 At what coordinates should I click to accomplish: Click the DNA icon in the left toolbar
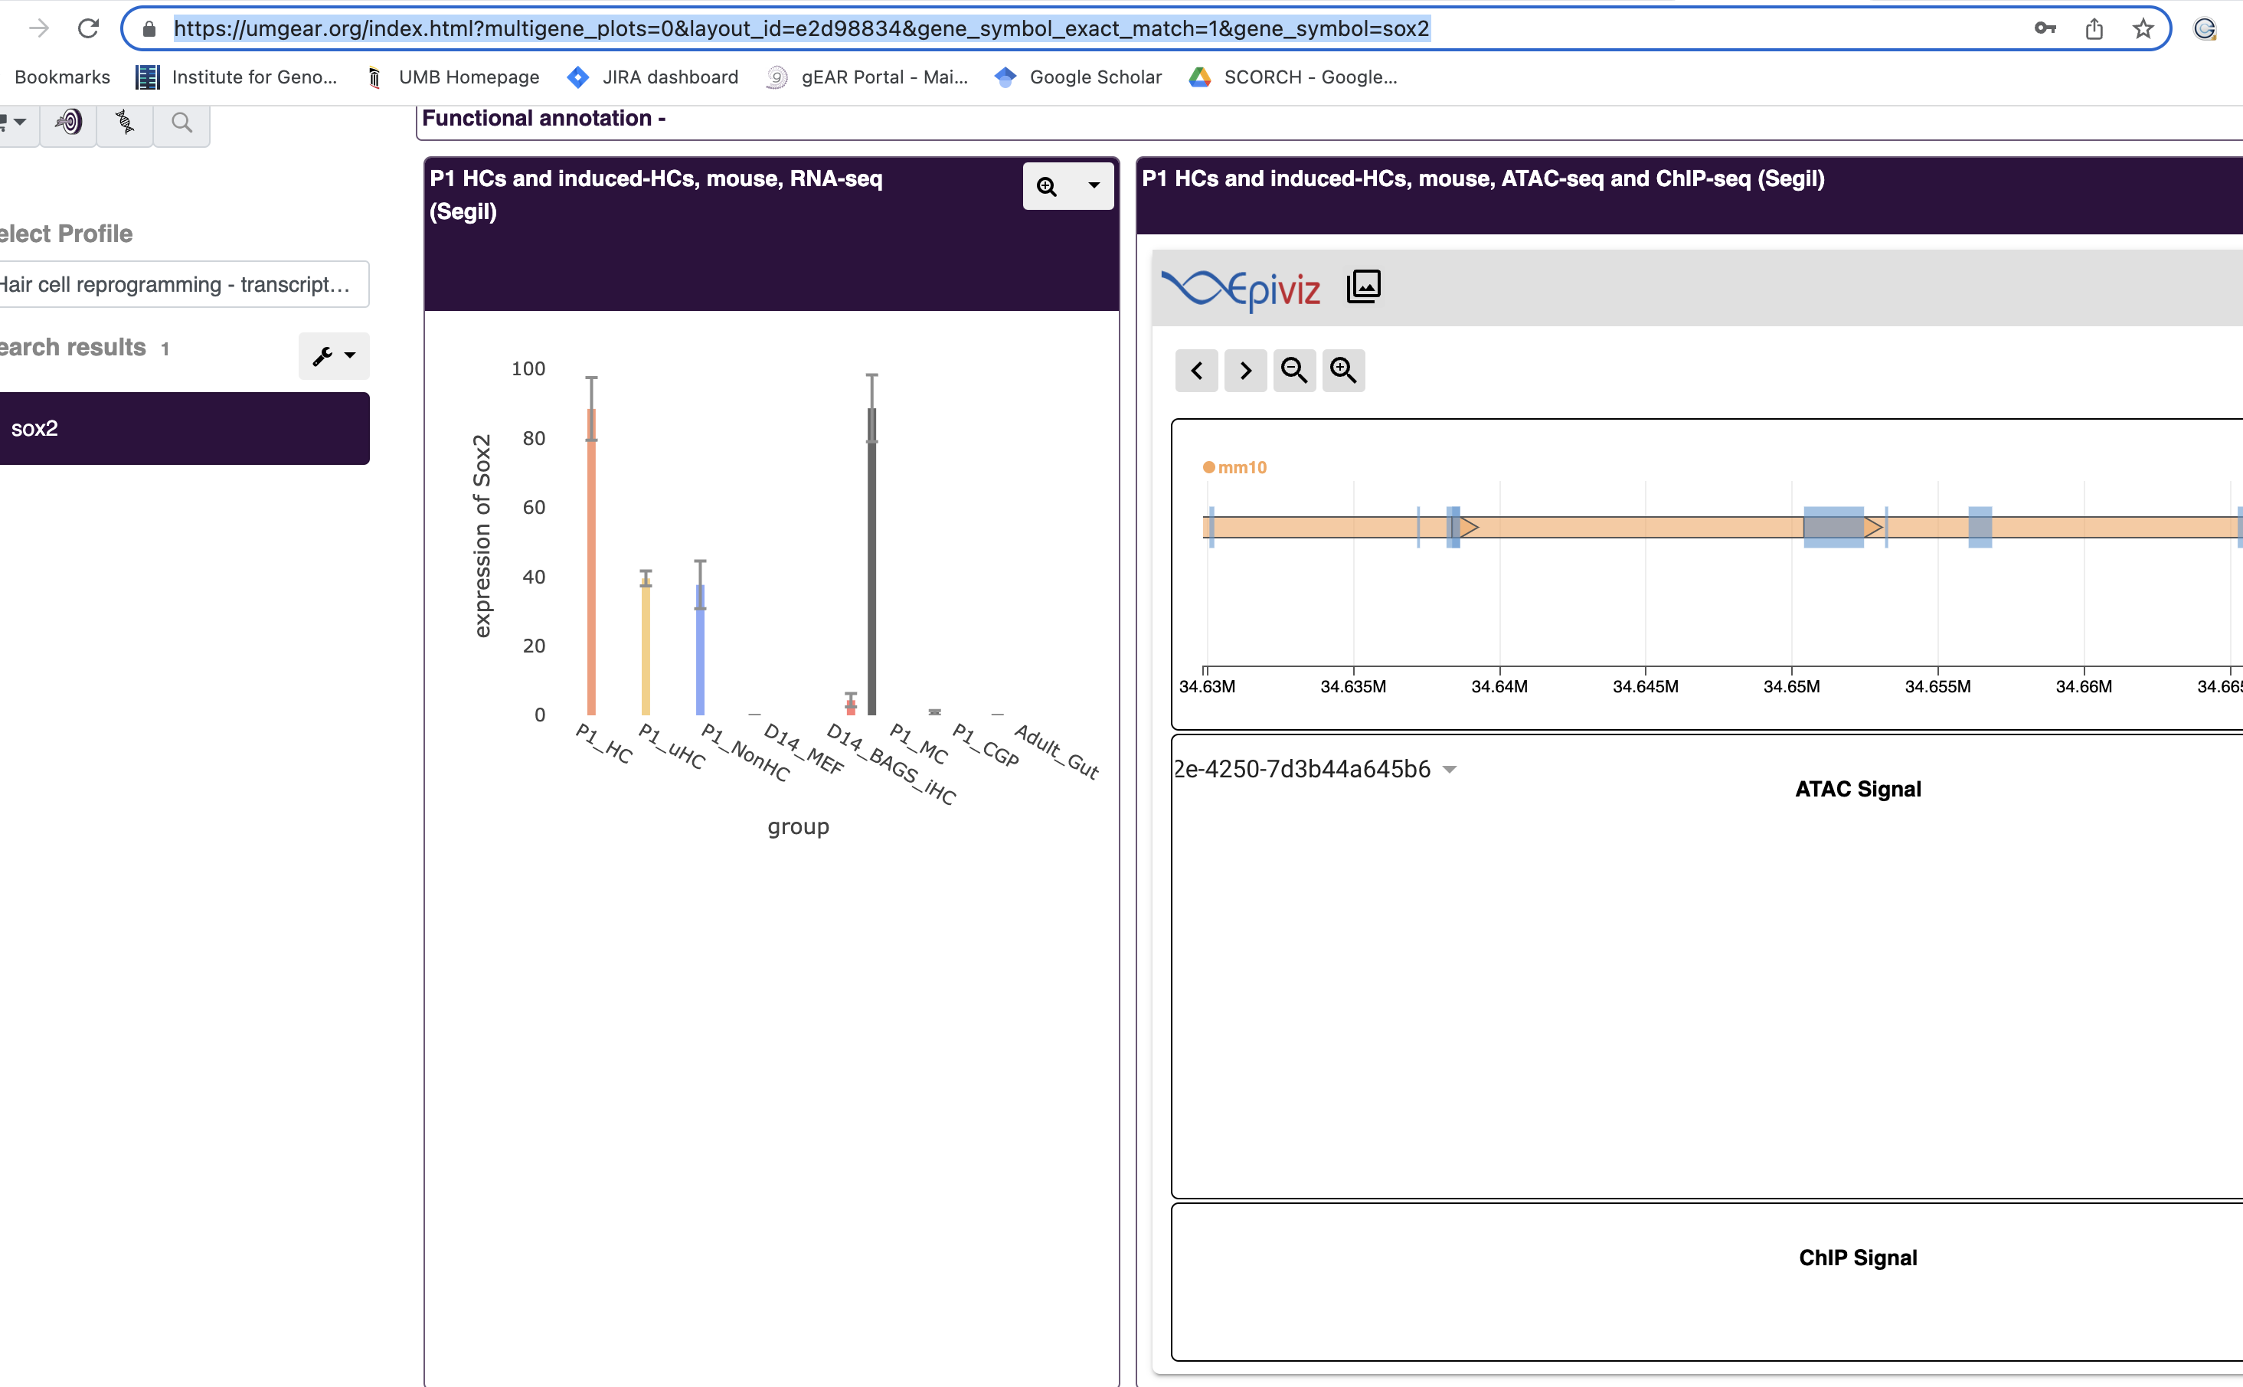[125, 122]
